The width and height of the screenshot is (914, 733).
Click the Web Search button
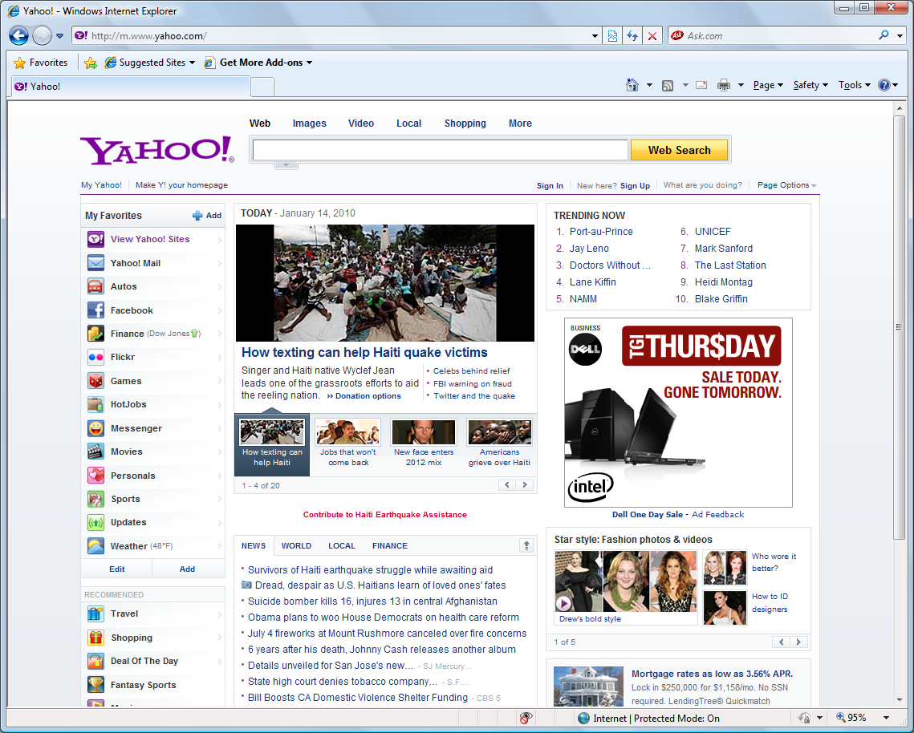(x=679, y=150)
